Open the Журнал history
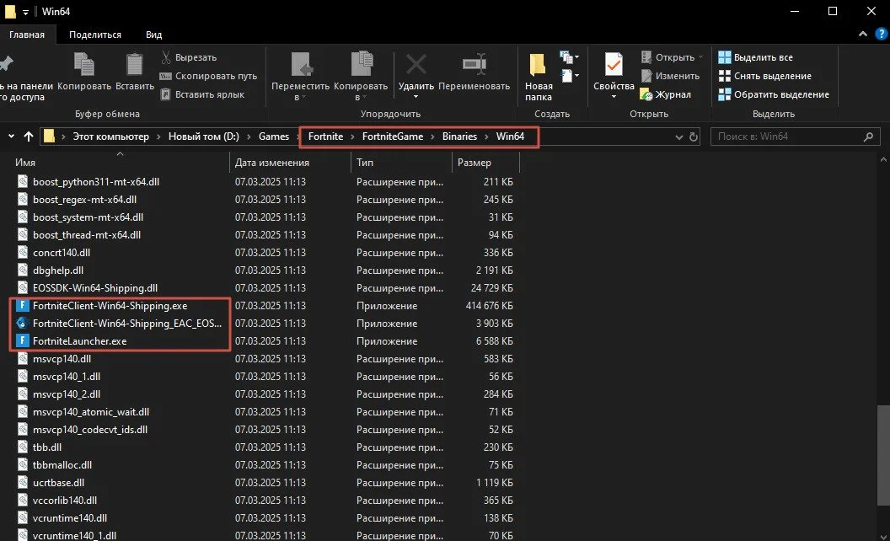This screenshot has width=890, height=541. pyautogui.click(x=666, y=95)
